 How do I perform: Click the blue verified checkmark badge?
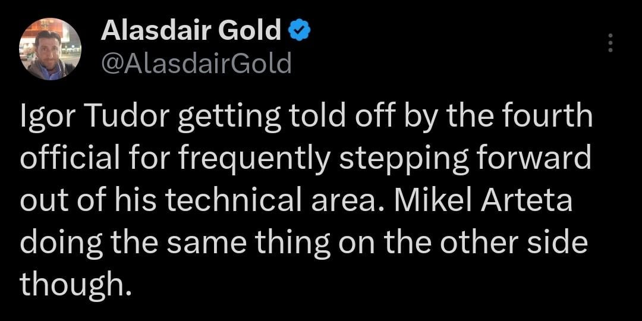point(298,30)
